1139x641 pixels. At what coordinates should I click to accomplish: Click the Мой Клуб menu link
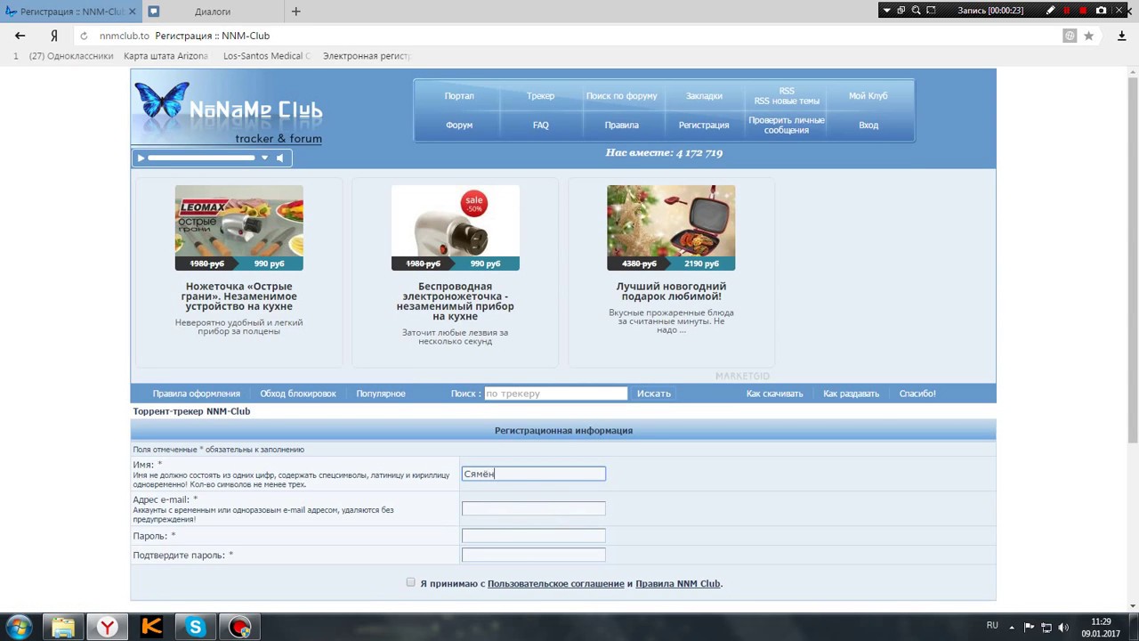pos(868,96)
